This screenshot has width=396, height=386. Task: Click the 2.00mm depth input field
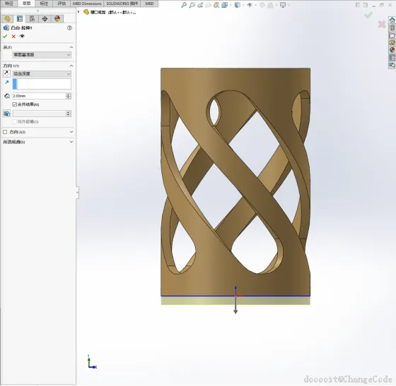tap(39, 96)
